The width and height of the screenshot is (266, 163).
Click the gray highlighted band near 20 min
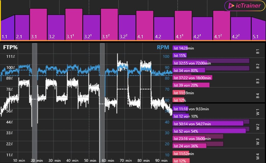(34, 101)
